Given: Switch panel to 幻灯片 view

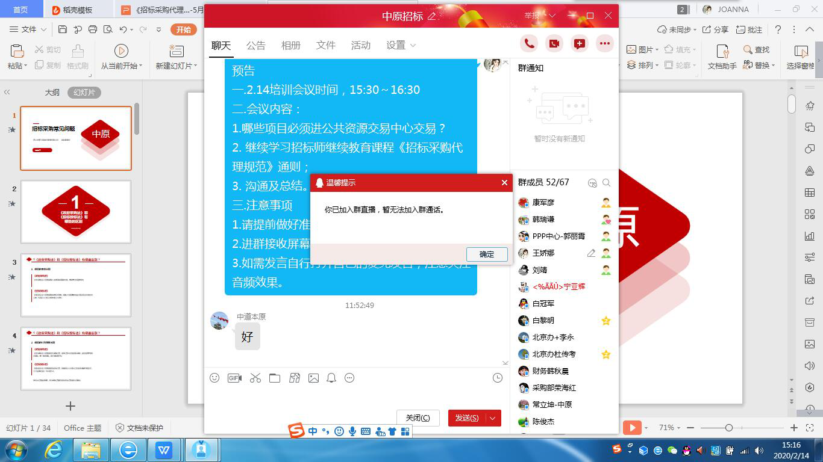Looking at the screenshot, I should (84, 93).
